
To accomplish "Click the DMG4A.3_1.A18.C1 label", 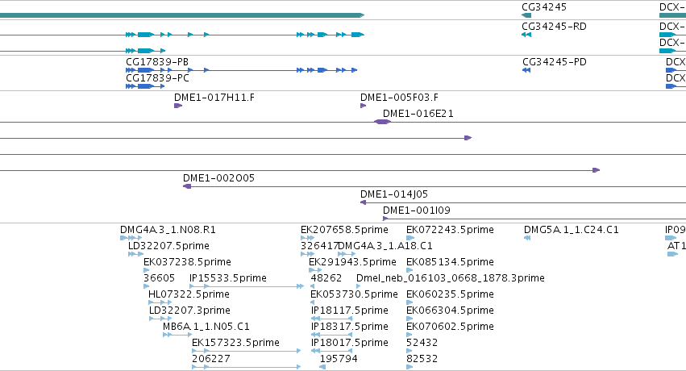I will (x=385, y=246).
